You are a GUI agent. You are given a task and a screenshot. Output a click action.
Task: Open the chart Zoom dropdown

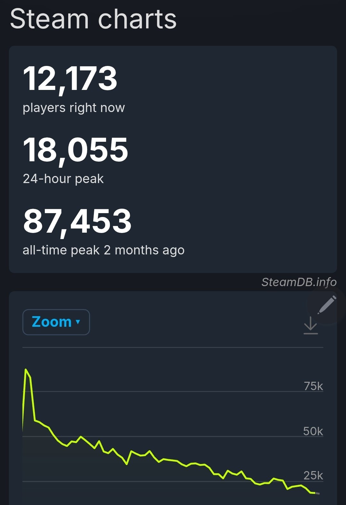point(56,322)
